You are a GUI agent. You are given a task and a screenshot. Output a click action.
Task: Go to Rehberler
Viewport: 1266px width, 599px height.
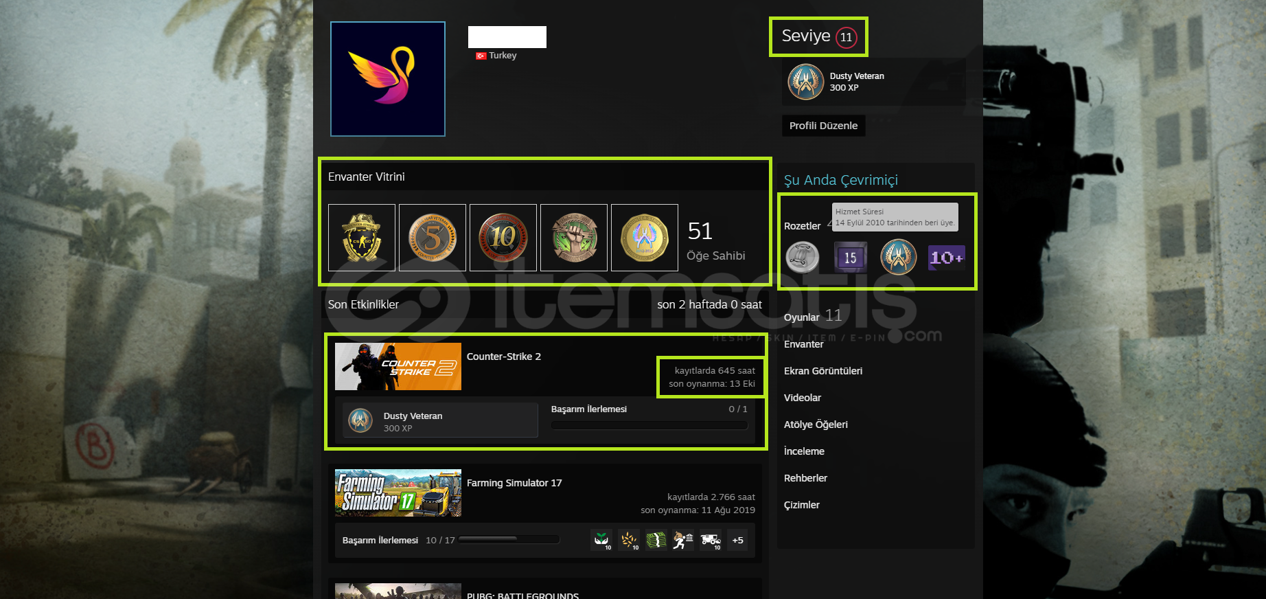805,478
